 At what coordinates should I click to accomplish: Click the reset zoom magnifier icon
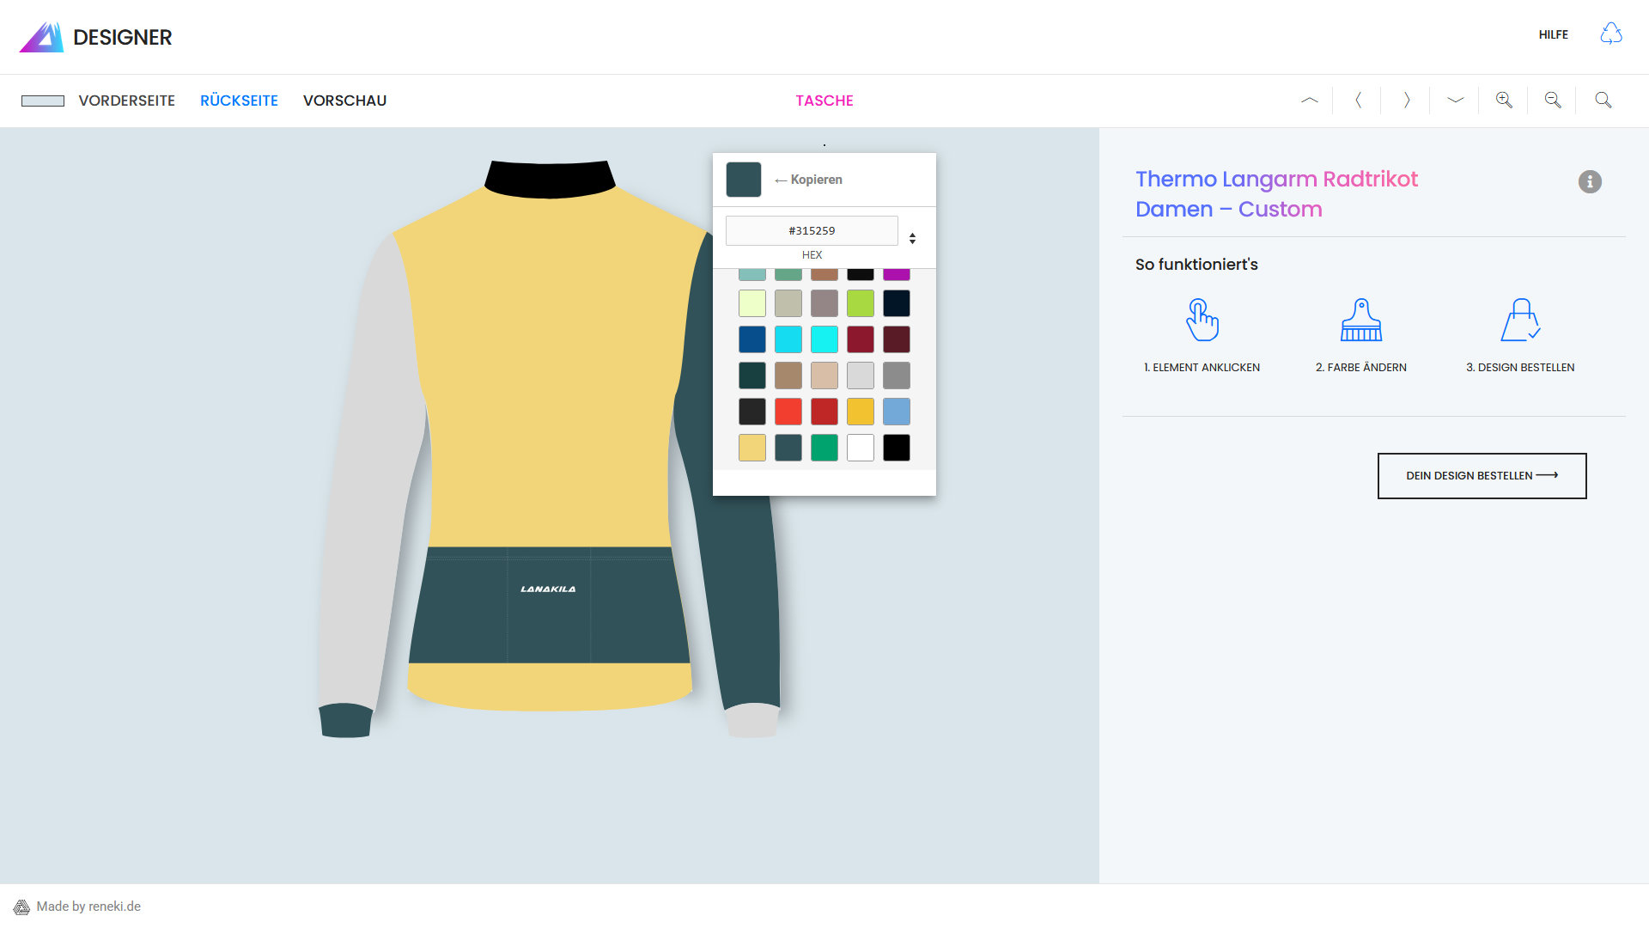coord(1603,100)
